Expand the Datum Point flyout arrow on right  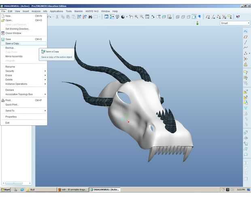click(x=249, y=54)
